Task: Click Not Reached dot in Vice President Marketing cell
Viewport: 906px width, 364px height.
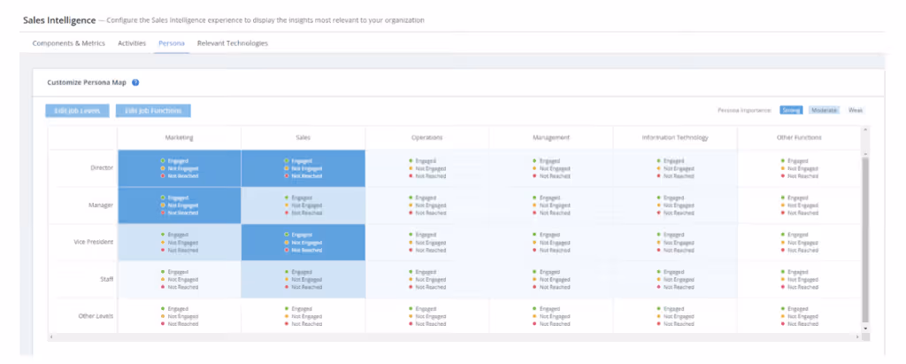Action: pos(164,250)
